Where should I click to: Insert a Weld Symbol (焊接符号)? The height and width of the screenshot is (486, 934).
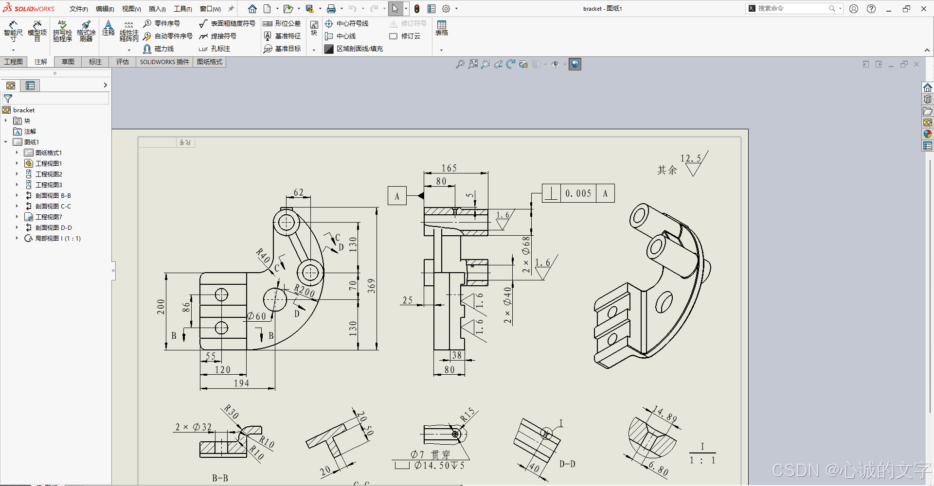point(218,36)
